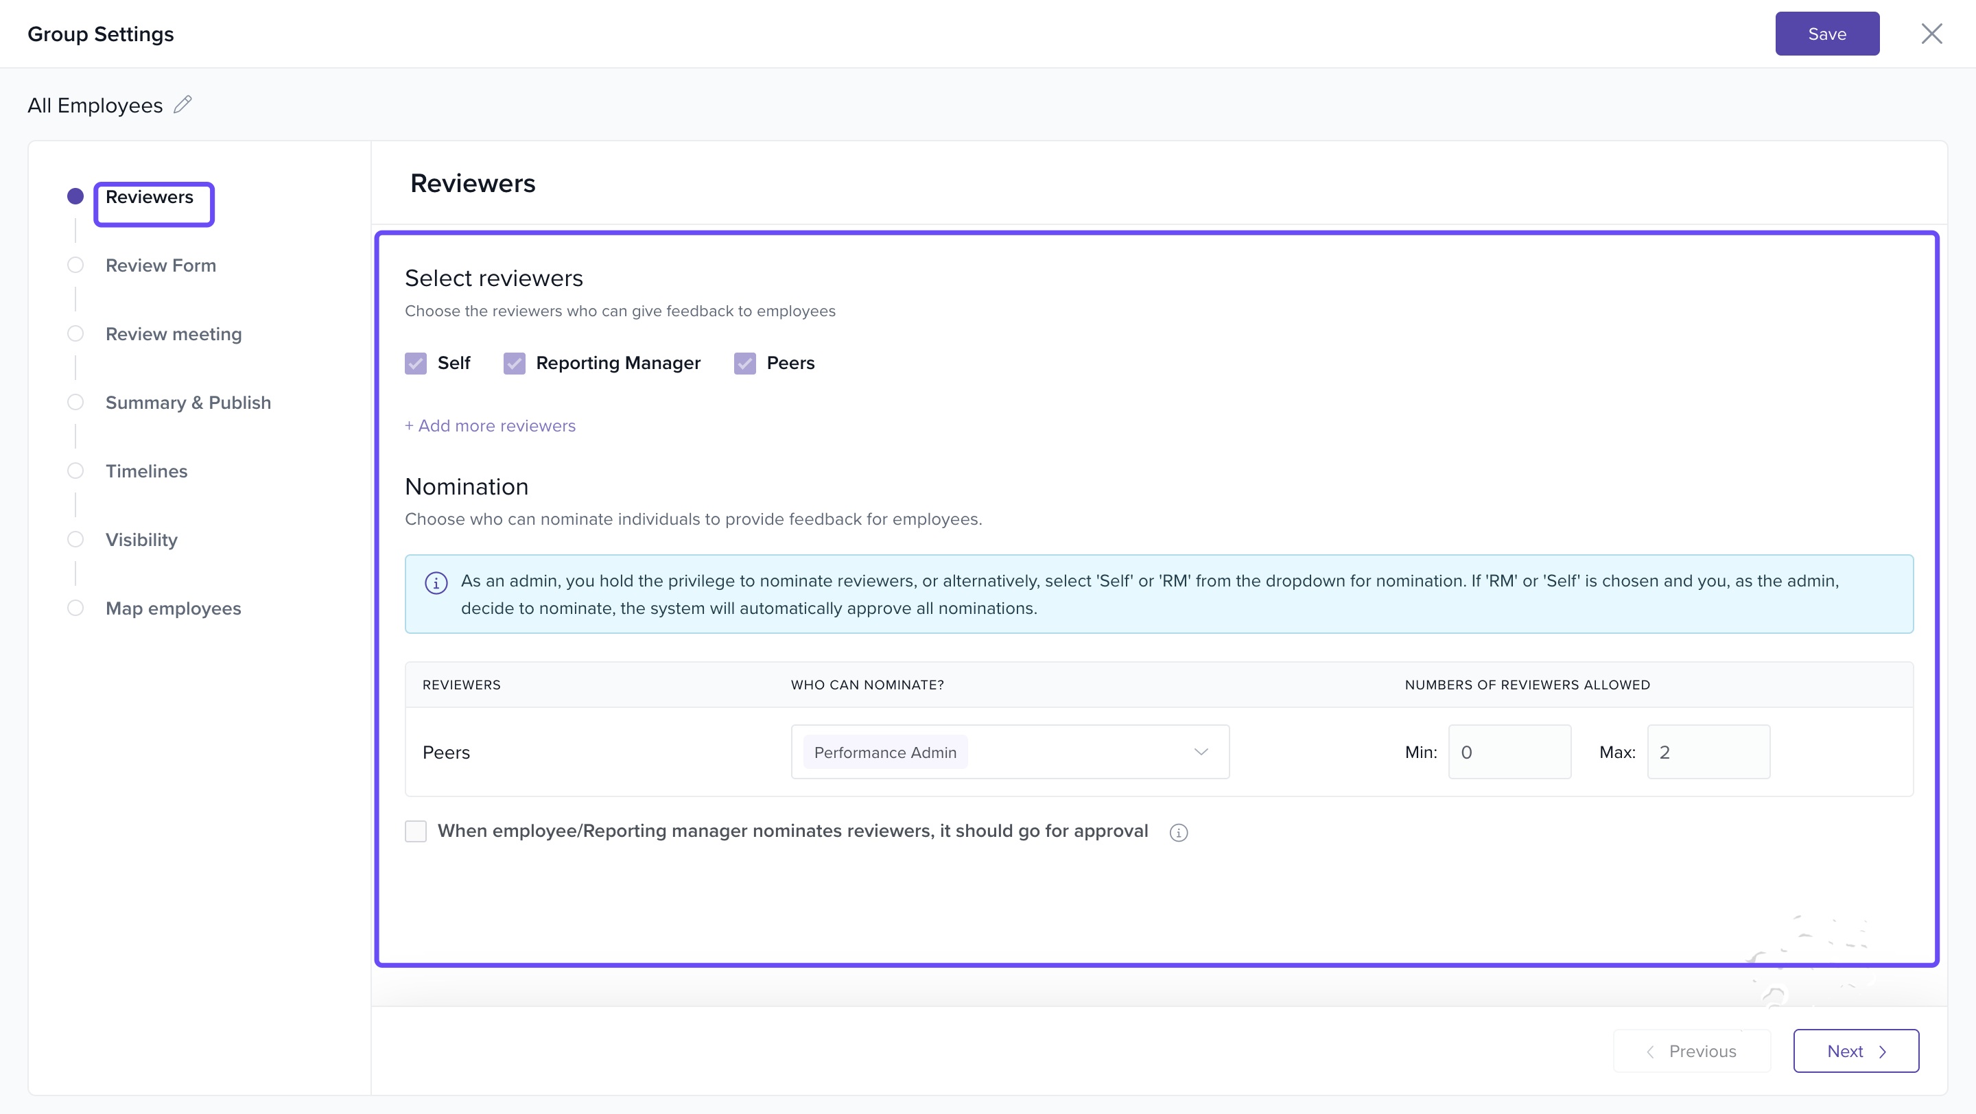The height and width of the screenshot is (1114, 1976).
Task: Click the filled Reviewers step dot
Action: pos(75,196)
